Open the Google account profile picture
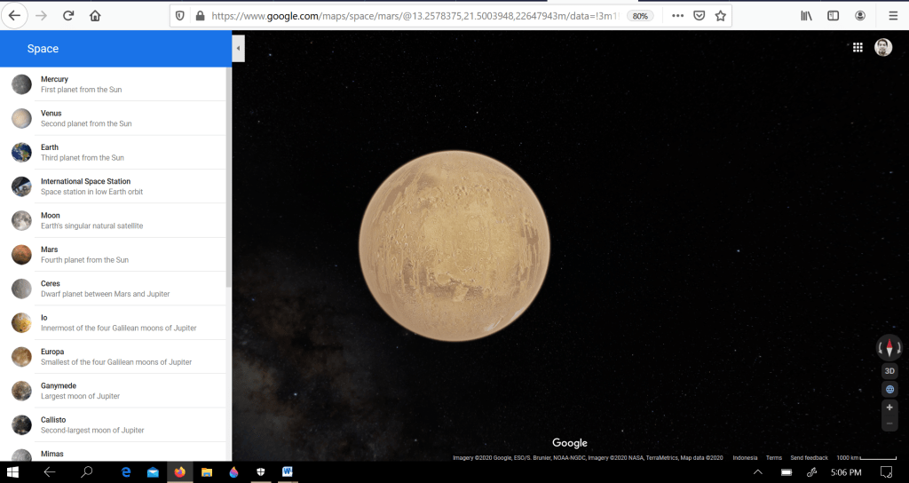 [883, 48]
